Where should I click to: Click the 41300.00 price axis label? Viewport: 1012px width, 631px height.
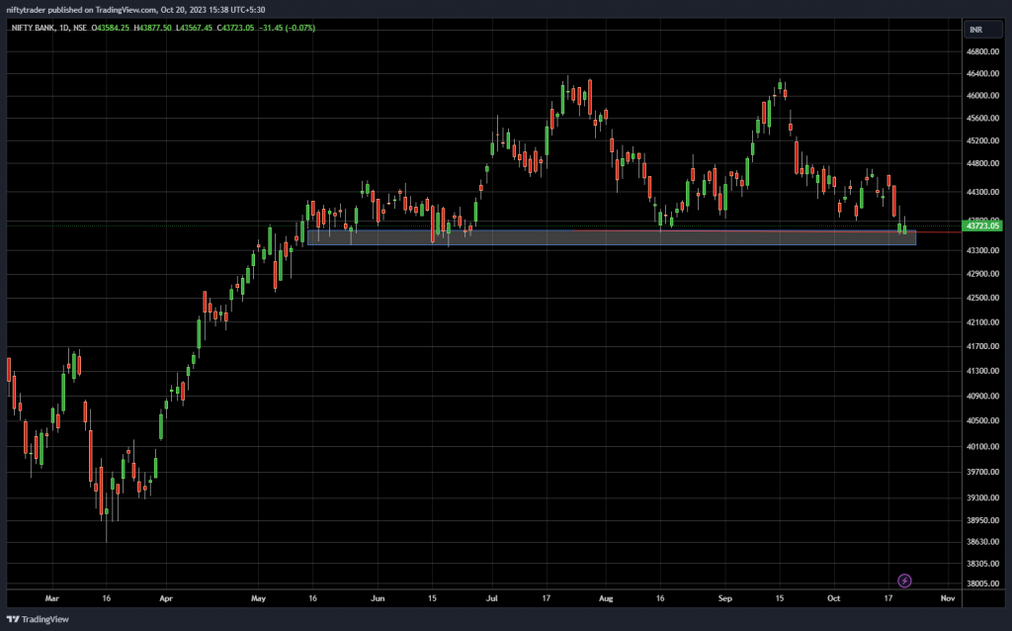(982, 371)
